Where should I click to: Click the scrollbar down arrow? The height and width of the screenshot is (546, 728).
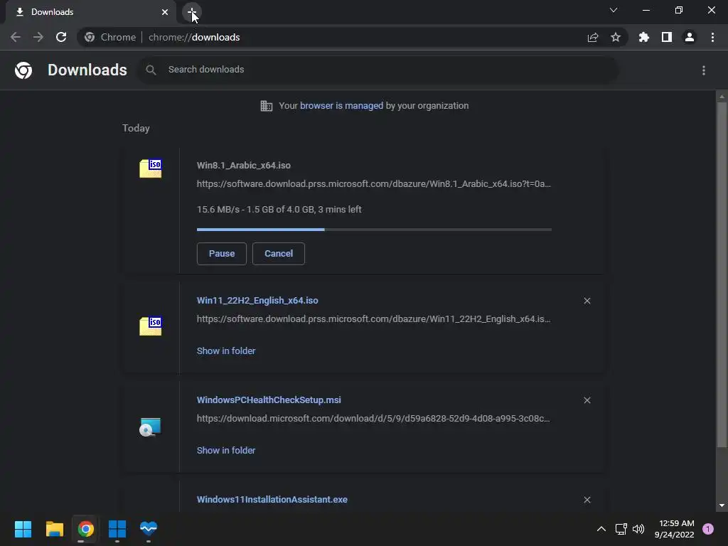pos(722,505)
